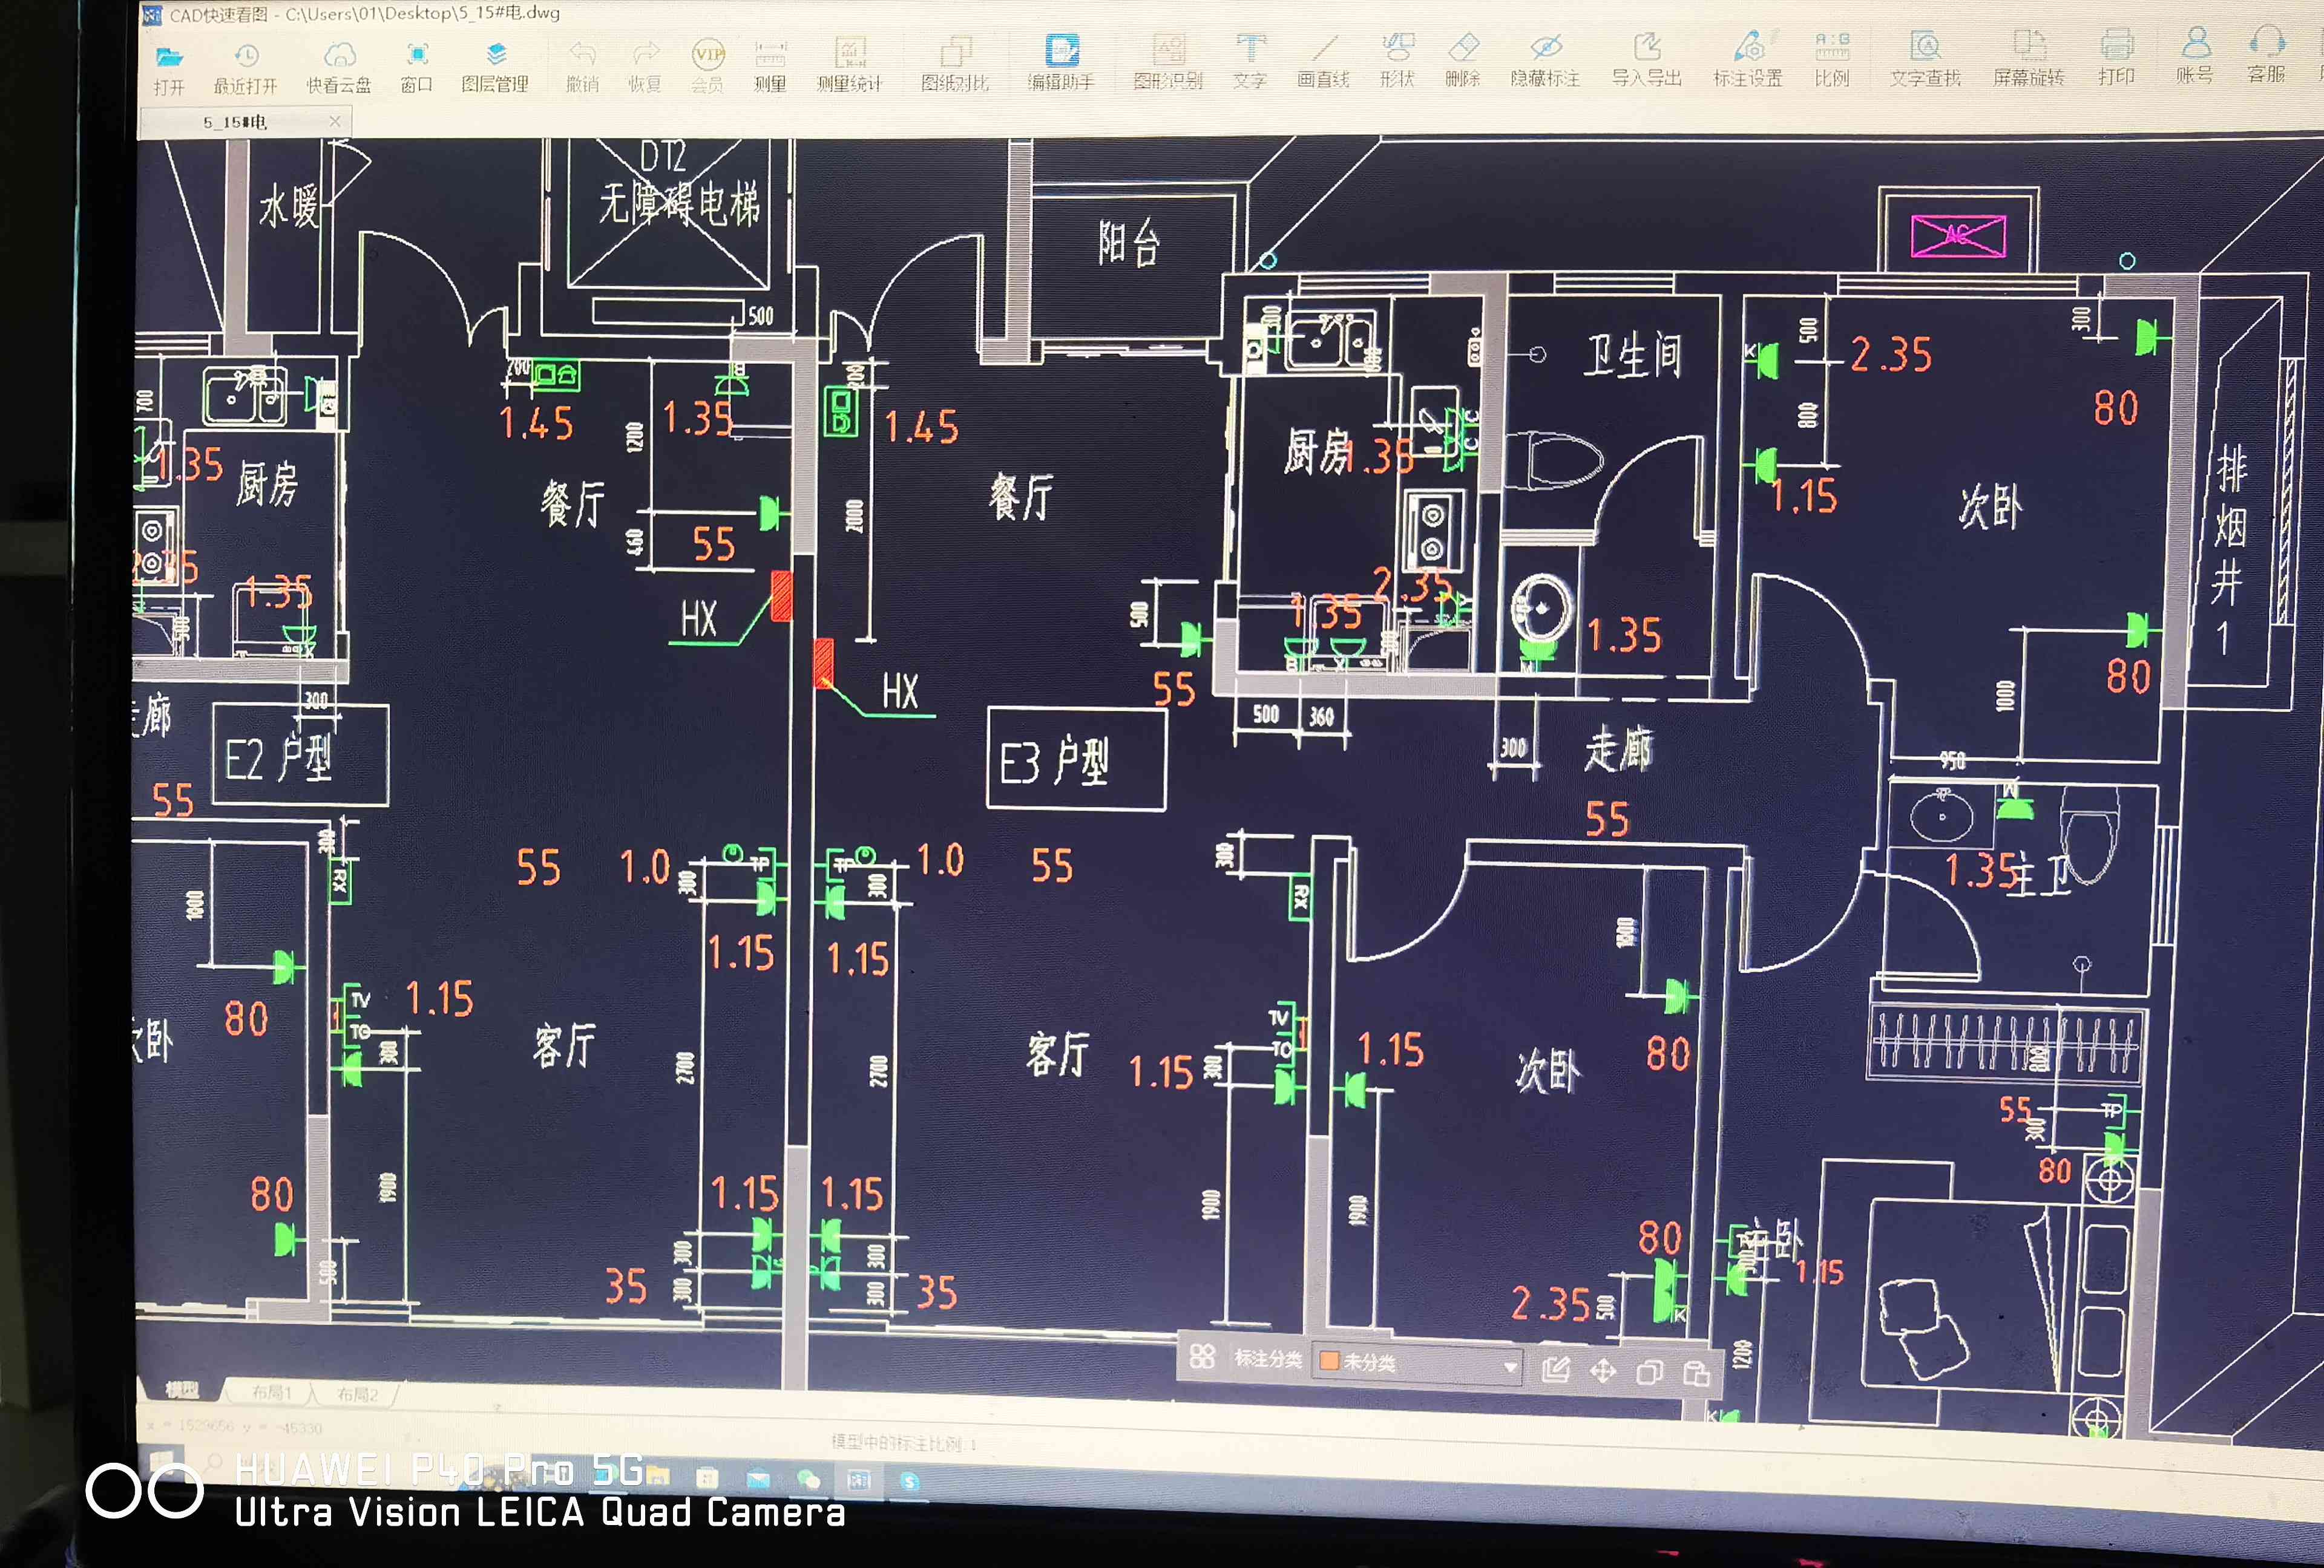Click the E2 户型 label box

click(301, 756)
